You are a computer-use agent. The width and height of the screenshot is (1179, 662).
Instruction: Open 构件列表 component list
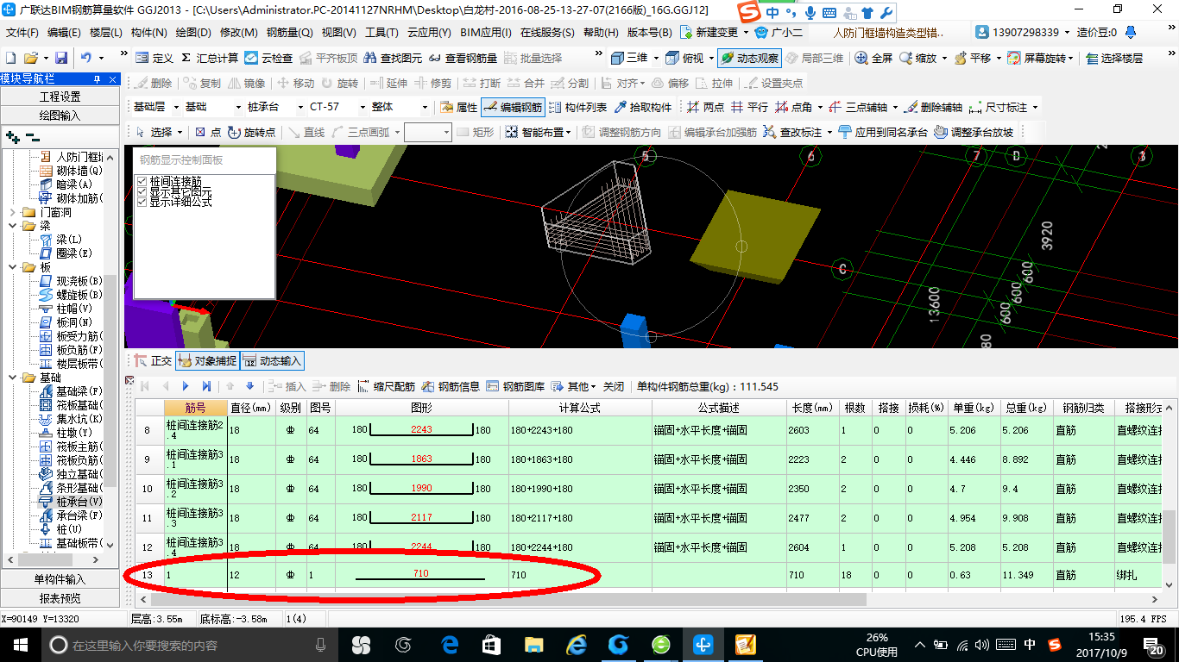[x=577, y=108]
